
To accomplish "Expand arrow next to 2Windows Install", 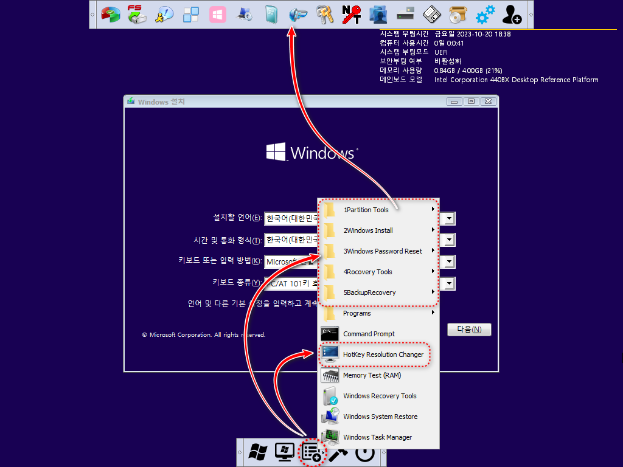I will pyautogui.click(x=433, y=229).
